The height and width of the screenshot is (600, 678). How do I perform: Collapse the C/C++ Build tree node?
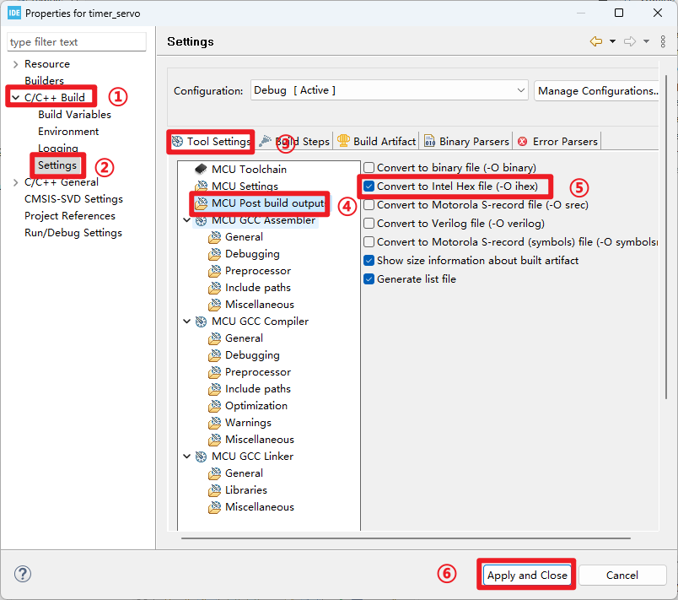pos(15,98)
